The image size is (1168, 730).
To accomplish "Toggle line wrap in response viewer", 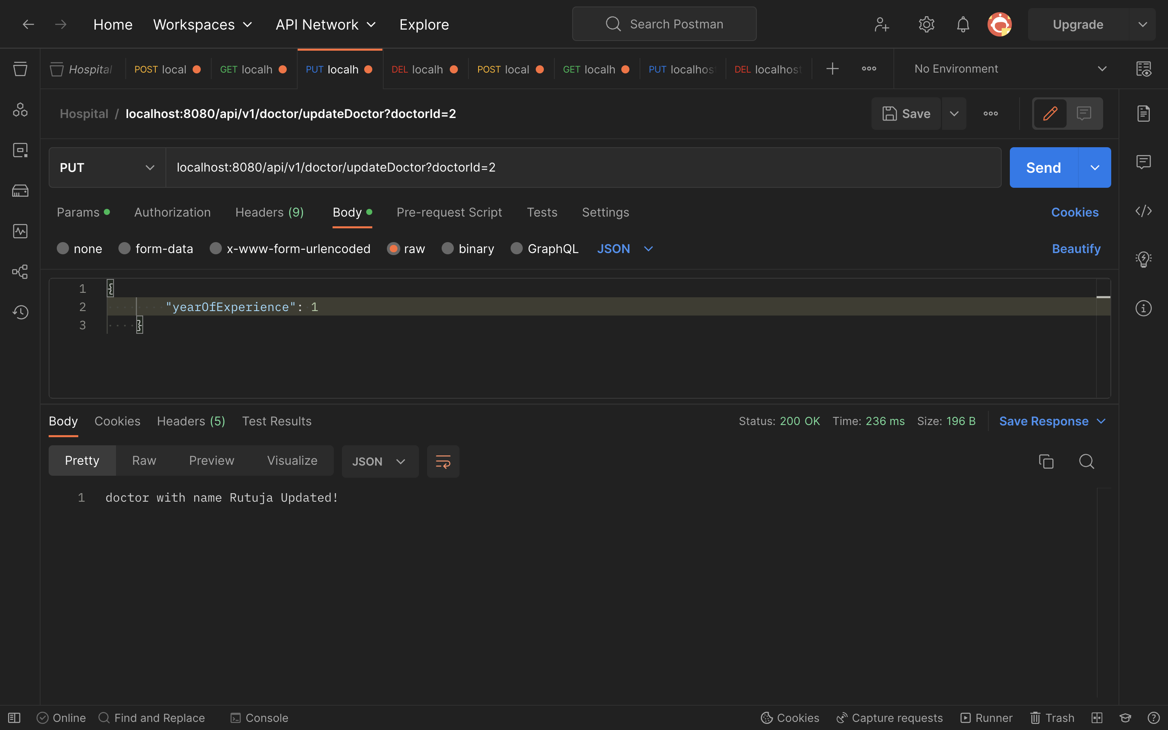I will point(443,462).
